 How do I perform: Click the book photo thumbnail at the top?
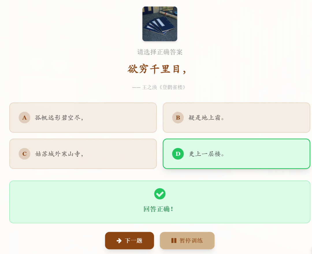pyautogui.click(x=159, y=24)
